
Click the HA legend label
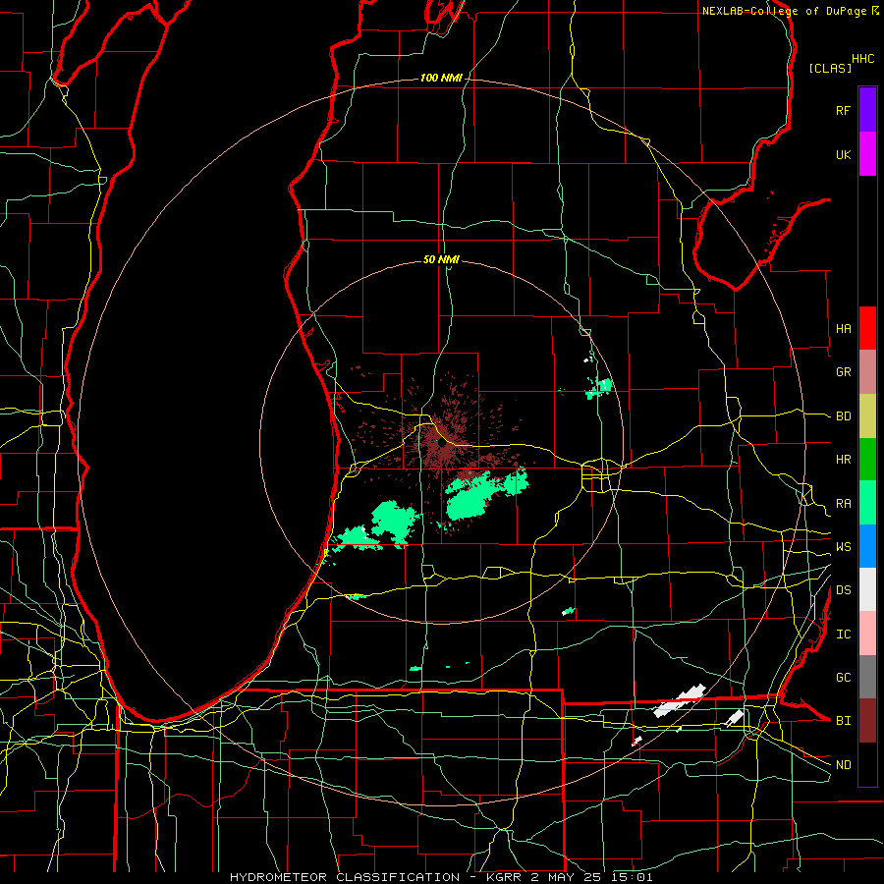coord(843,329)
